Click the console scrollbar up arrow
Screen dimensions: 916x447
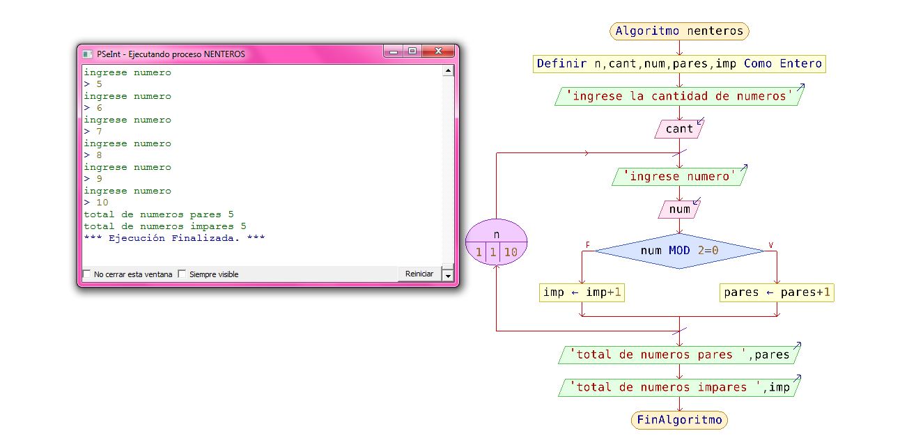pyautogui.click(x=448, y=70)
